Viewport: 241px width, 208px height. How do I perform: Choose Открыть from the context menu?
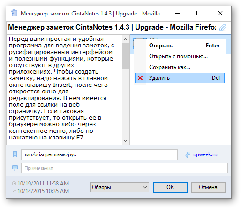click(x=180, y=46)
